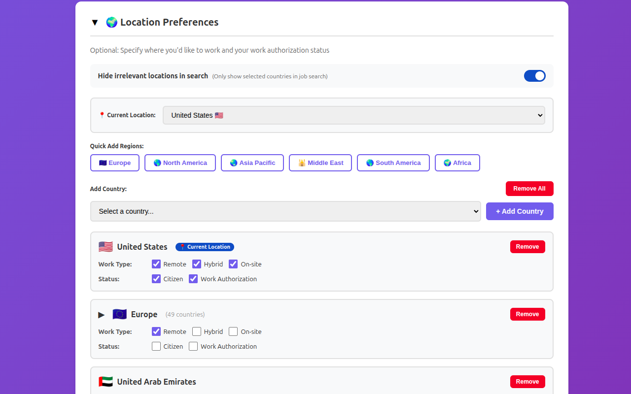
Task: Click the red pin icon beside Current Location
Action: point(102,115)
